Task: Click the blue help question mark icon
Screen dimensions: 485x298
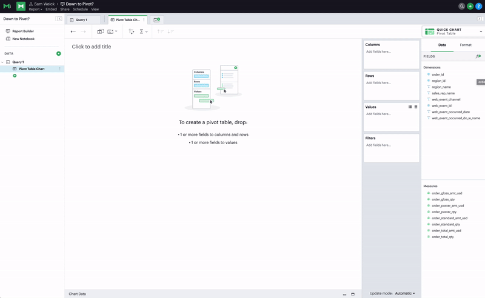Action: (x=479, y=6)
